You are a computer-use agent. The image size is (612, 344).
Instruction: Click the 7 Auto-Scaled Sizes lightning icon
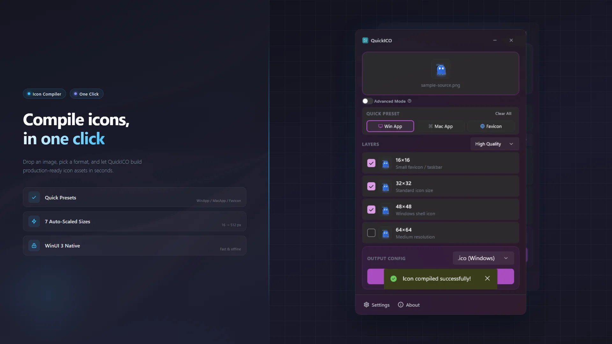[34, 221]
